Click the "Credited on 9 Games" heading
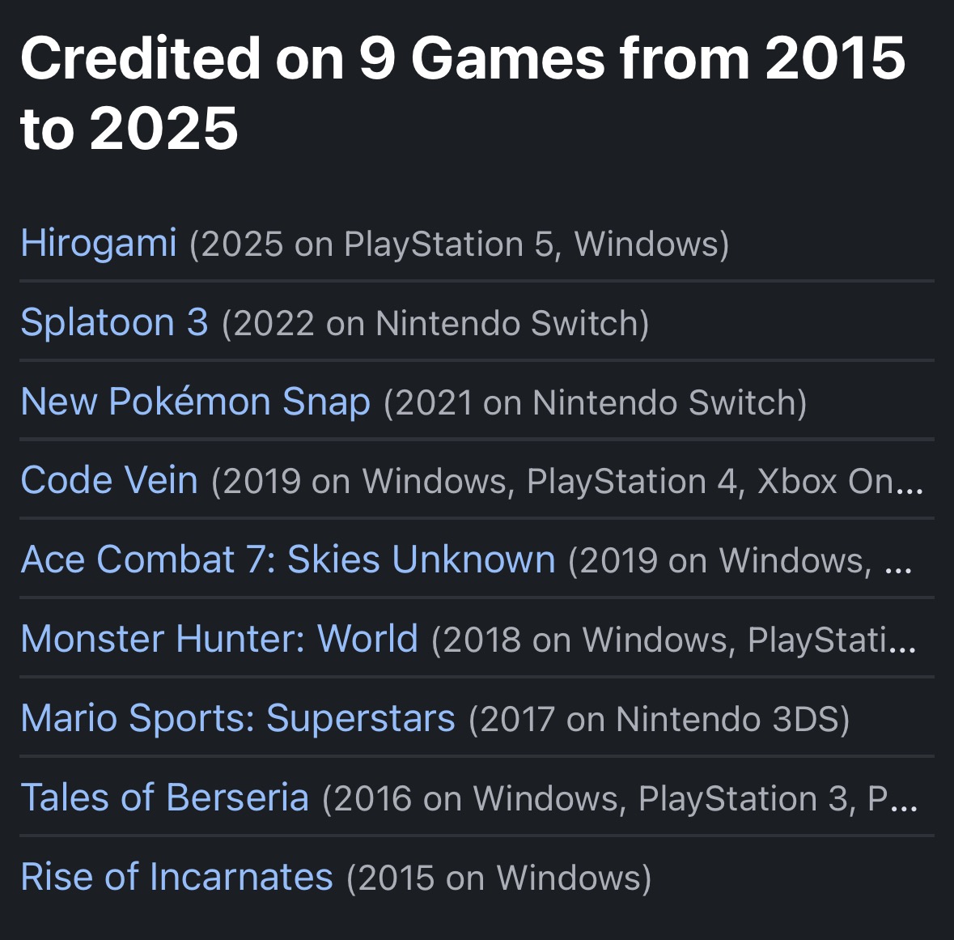 pyautogui.click(x=462, y=92)
